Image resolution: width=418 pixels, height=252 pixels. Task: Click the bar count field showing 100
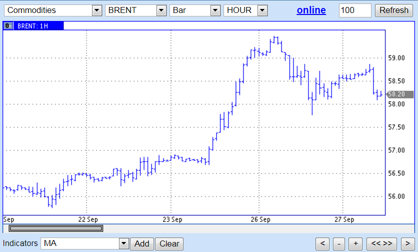coord(355,10)
